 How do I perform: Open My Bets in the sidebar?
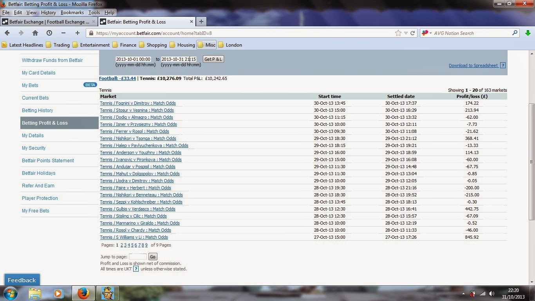pos(30,85)
